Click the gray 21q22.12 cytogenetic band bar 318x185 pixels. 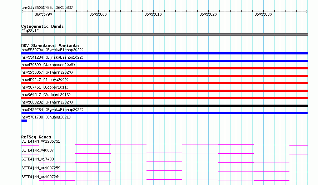coord(164,35)
